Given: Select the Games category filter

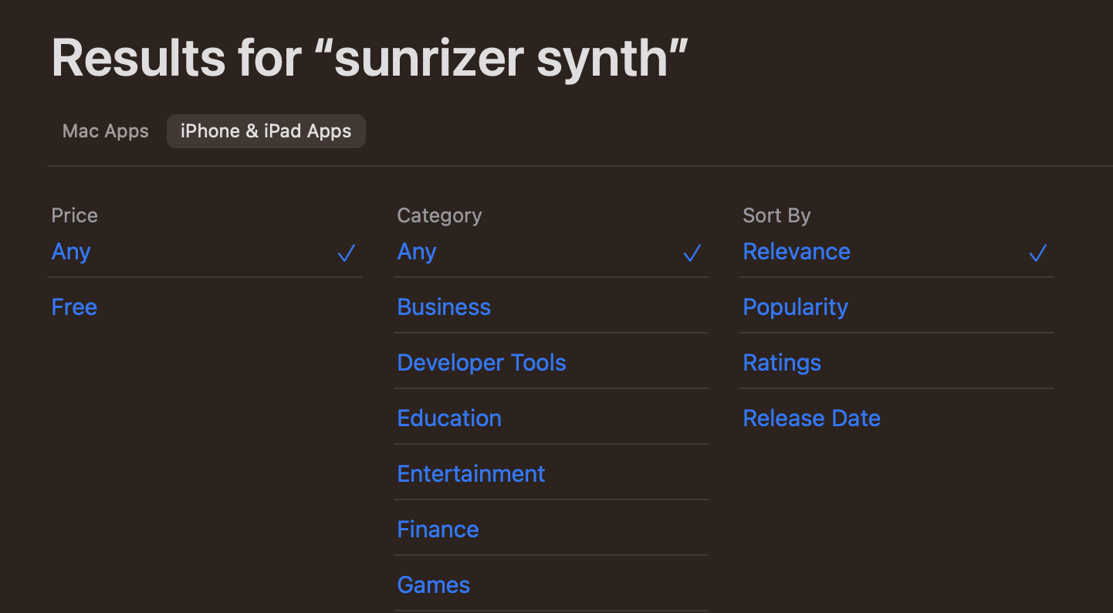Looking at the screenshot, I should (x=433, y=584).
